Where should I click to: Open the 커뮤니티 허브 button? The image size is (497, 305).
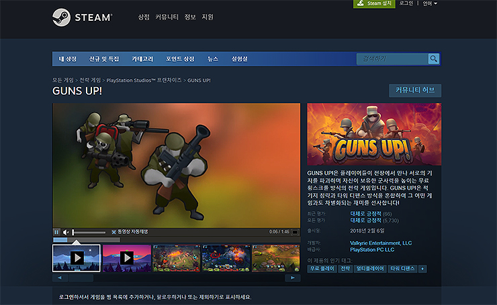[415, 90]
